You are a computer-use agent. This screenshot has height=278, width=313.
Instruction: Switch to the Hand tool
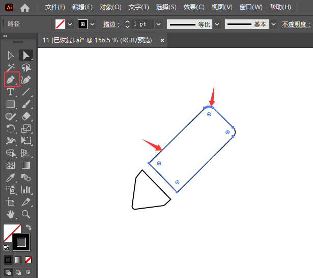[x=11, y=214]
